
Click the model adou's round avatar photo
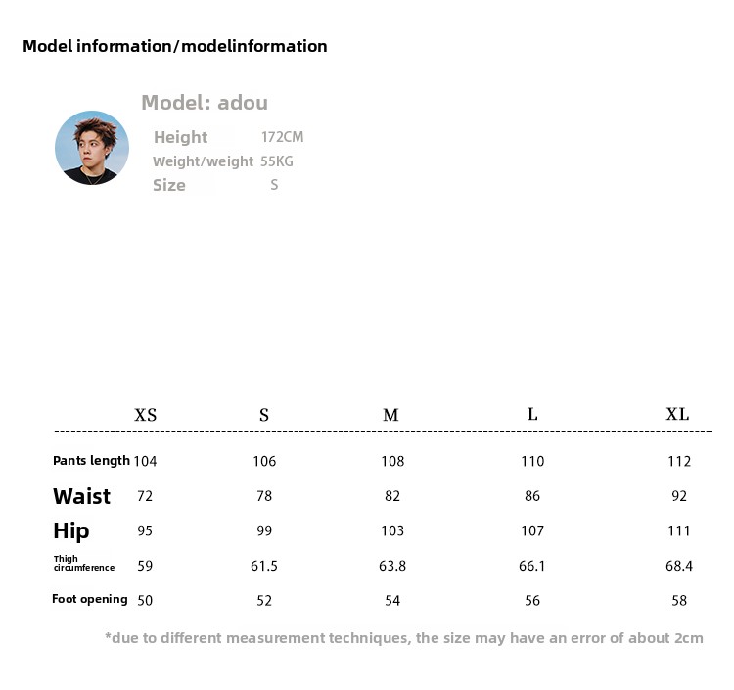[x=92, y=148]
